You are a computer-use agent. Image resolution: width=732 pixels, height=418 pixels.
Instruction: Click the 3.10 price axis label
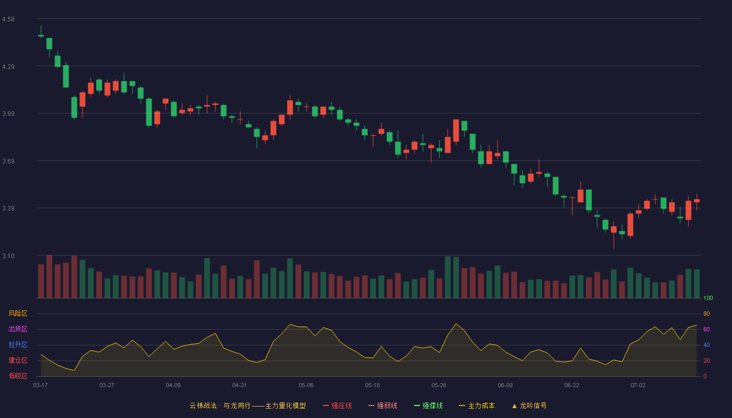pos(8,256)
